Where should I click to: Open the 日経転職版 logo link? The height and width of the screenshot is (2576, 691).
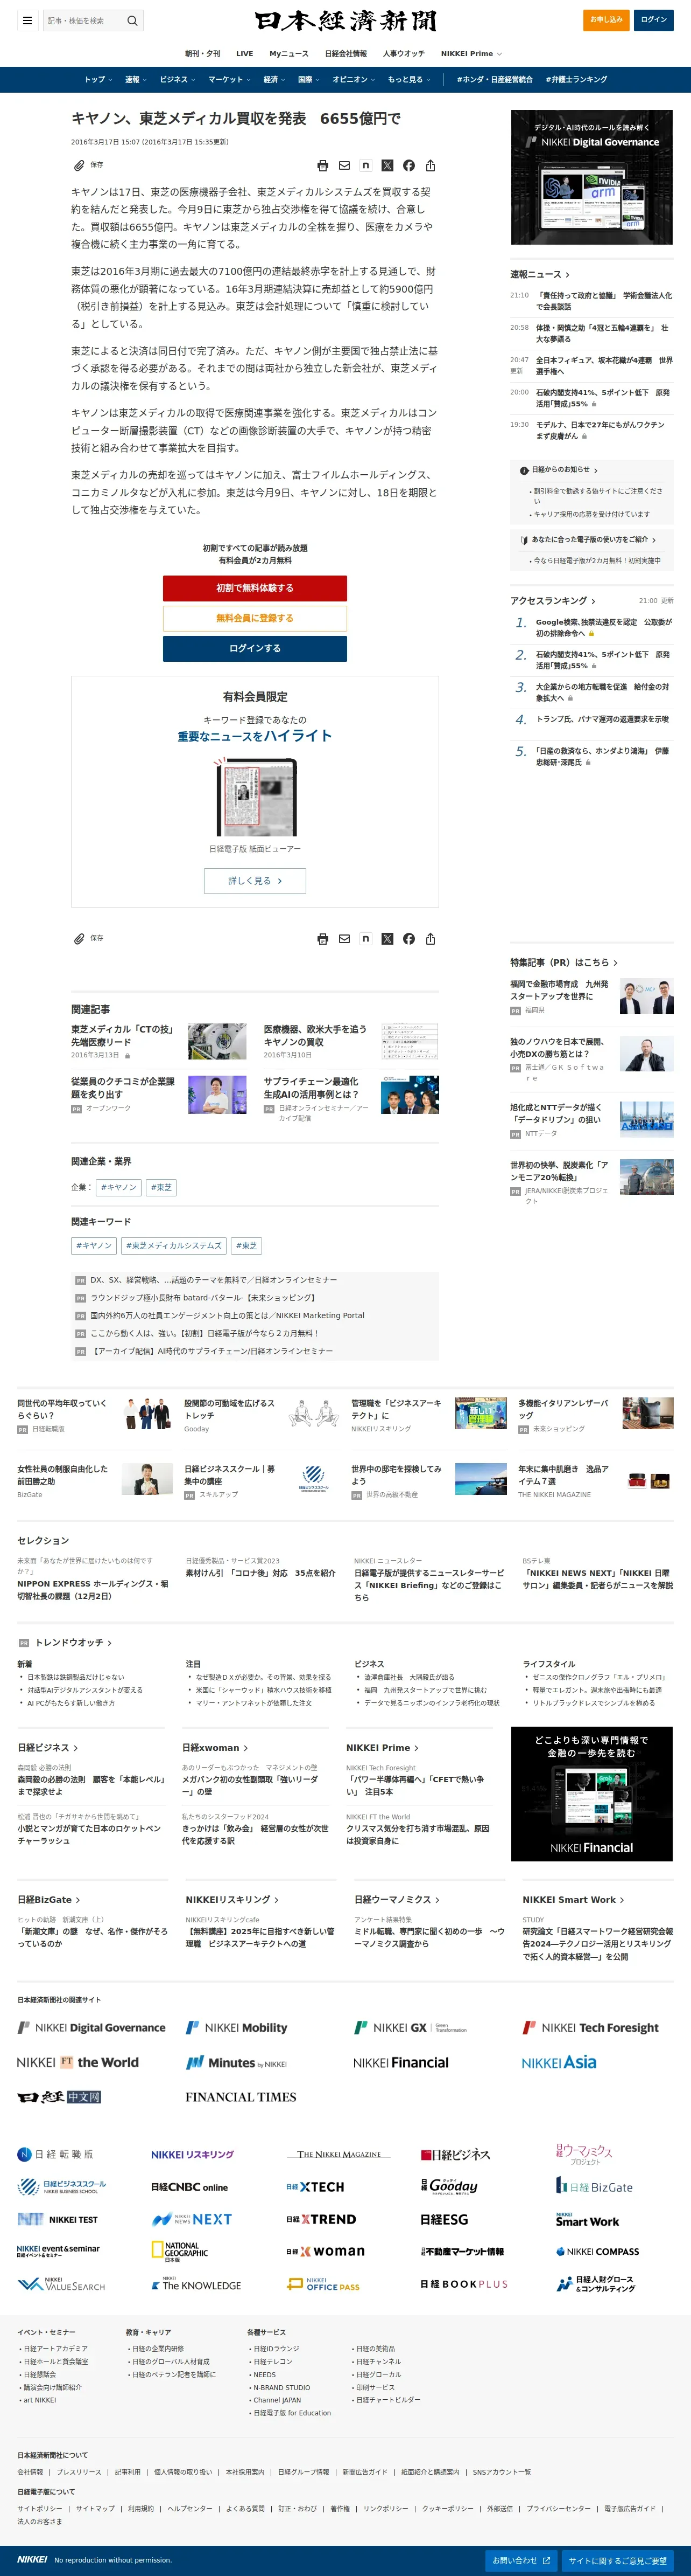click(x=55, y=2154)
